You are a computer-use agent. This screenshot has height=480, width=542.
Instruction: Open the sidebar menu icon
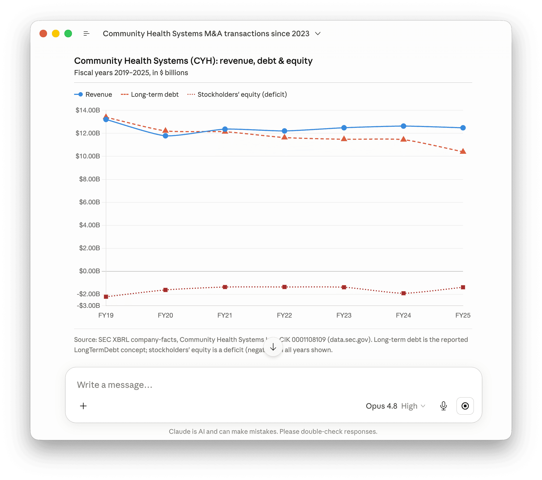87,34
